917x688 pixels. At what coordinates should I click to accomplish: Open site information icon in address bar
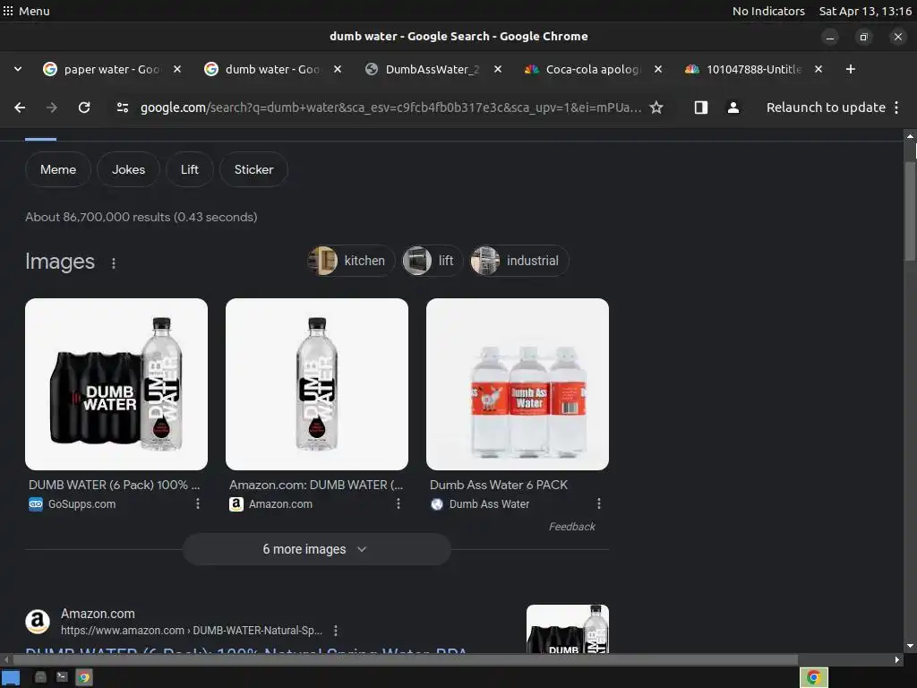[x=122, y=107]
